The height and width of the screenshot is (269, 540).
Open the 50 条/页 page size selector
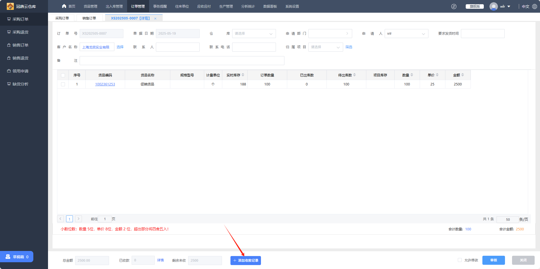coord(508,219)
